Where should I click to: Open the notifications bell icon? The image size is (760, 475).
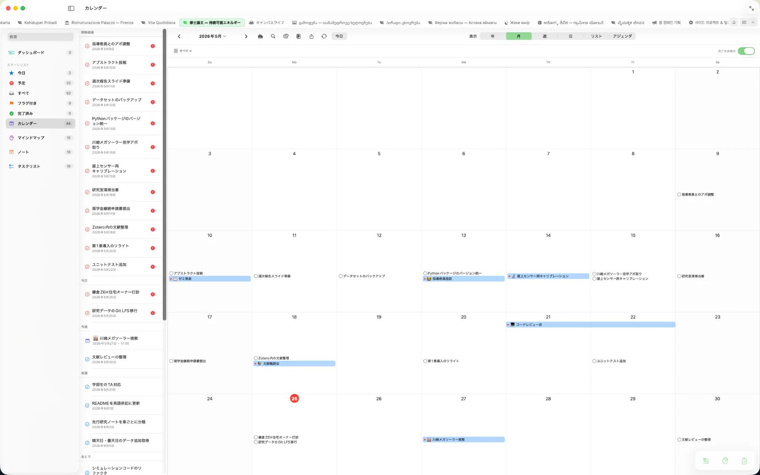coord(734,22)
